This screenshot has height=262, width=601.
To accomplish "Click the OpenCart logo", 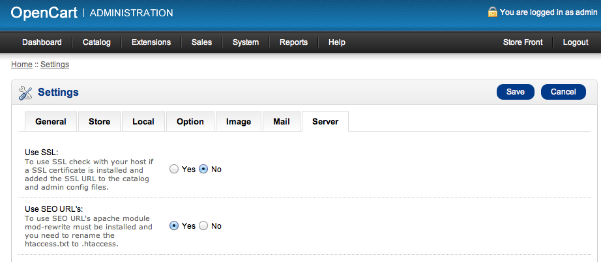I will click(44, 12).
